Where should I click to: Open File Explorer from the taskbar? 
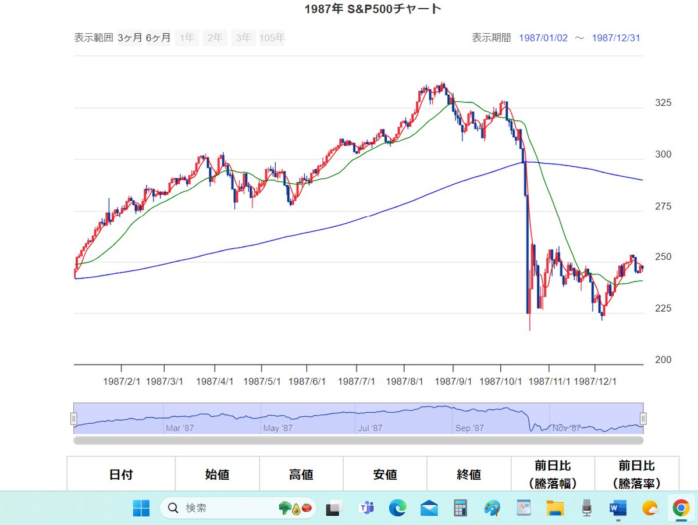(x=555, y=509)
